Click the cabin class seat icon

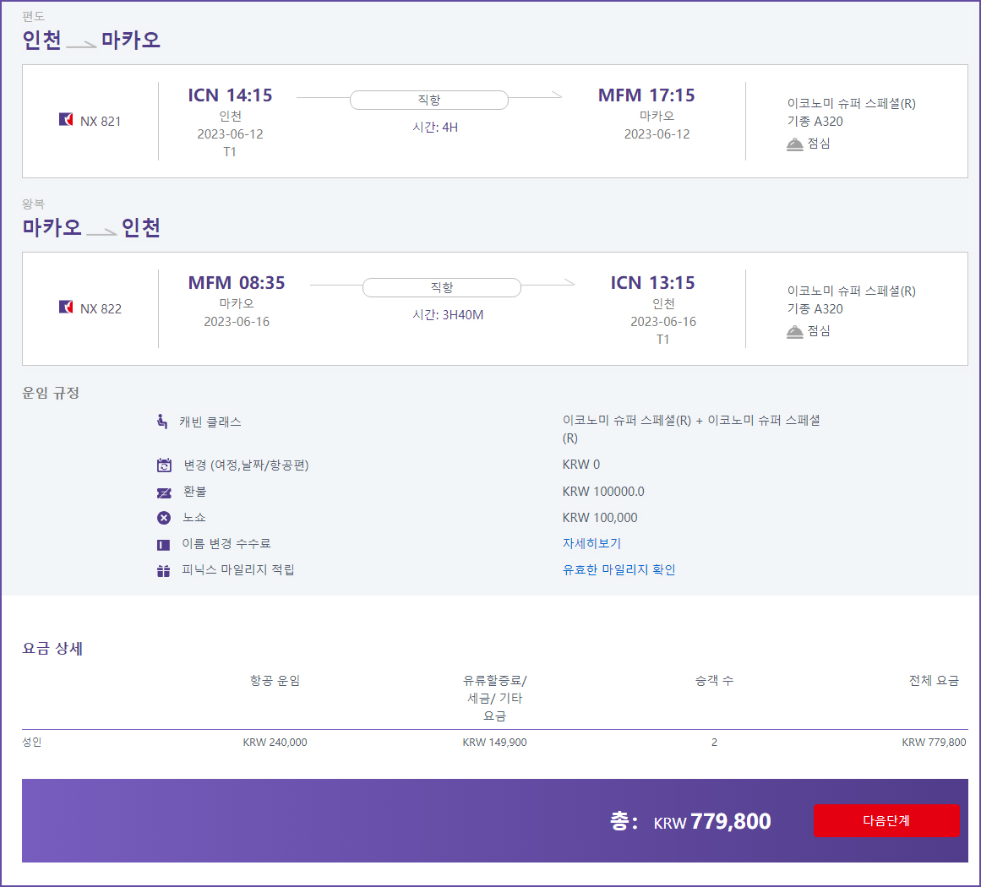click(x=162, y=421)
